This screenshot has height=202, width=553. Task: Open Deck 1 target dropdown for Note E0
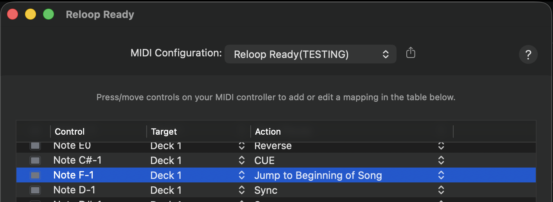pyautogui.click(x=241, y=146)
